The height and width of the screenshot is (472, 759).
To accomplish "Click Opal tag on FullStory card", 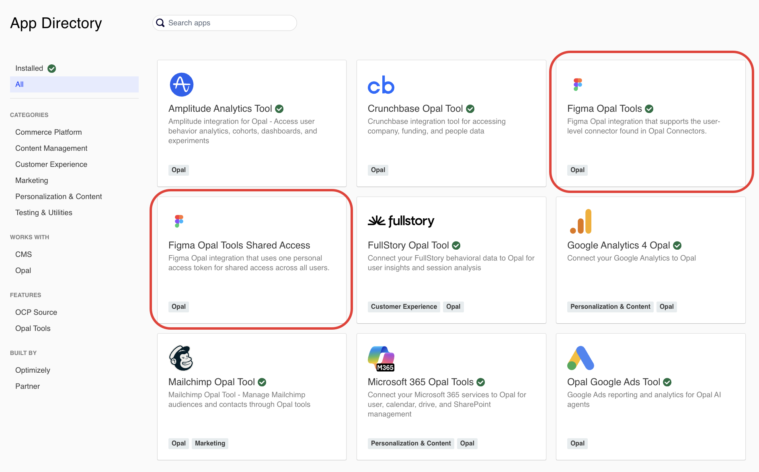I will click(x=453, y=307).
